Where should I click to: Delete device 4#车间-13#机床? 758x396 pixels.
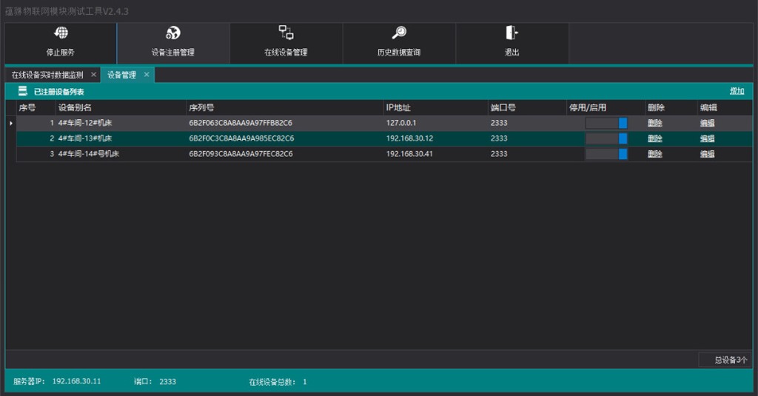click(x=654, y=138)
